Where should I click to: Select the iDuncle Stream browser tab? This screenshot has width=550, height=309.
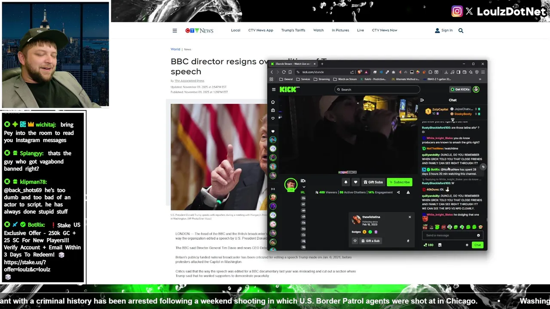(293, 64)
